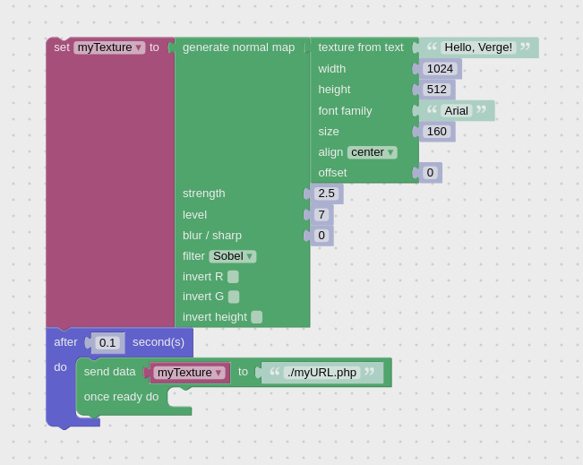Toggle the invert G checkbox
583x465 pixels.
(x=234, y=297)
